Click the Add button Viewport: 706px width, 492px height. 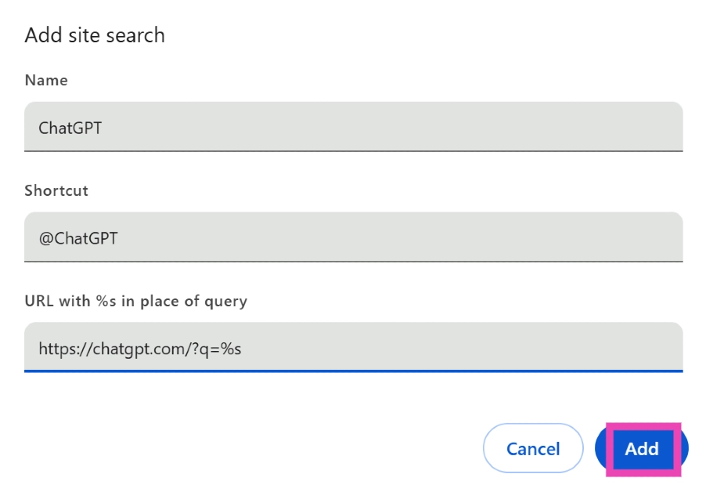tap(642, 449)
